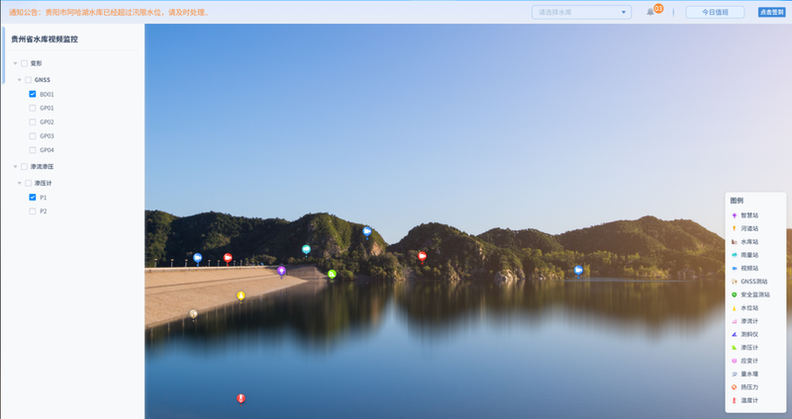Click the 智慧站 legend icon
Viewport: 792px width, 419px height.
pos(735,215)
